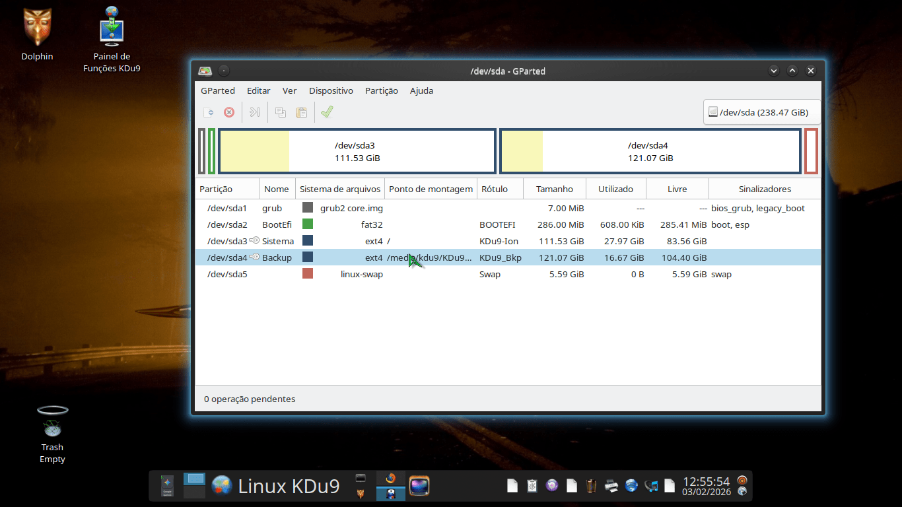This screenshot has height=507, width=902.
Task: Click the New partition toolbar icon
Action: tap(208, 112)
